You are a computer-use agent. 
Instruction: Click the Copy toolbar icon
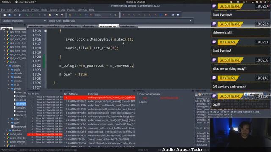click(44, 15)
